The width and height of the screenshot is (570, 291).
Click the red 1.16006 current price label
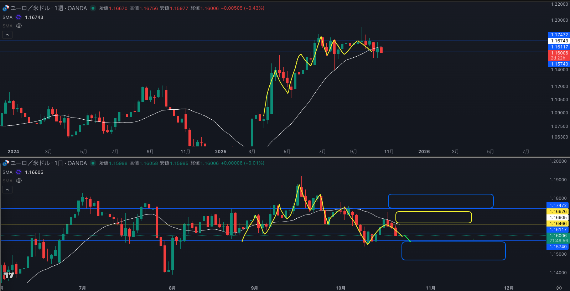(559, 55)
